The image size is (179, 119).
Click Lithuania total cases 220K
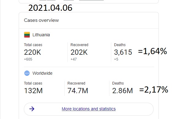(x=32, y=52)
